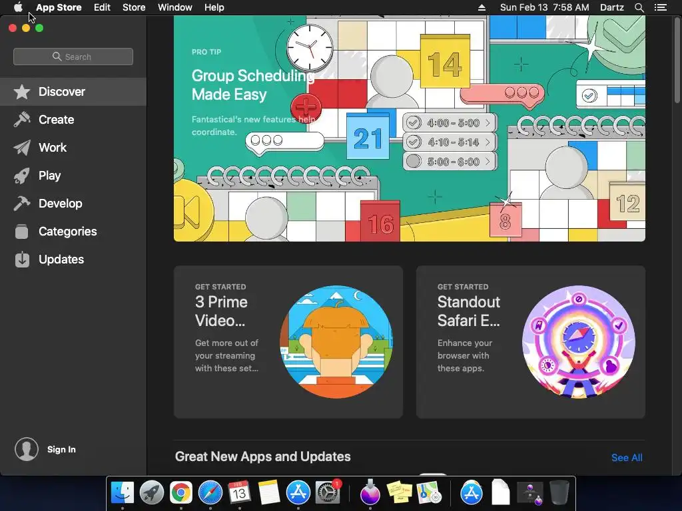Open the Develop hammer icon
This screenshot has width=682, height=511.
(22, 204)
